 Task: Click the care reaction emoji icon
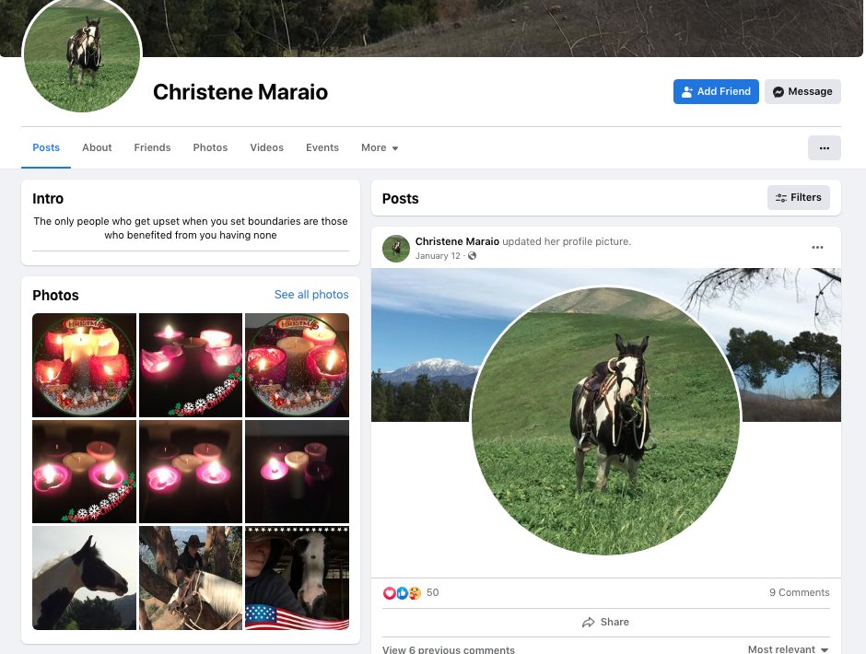415,593
